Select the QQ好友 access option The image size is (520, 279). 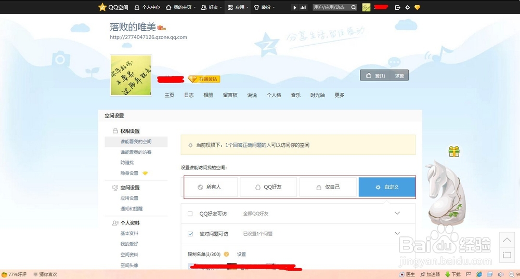pyautogui.click(x=269, y=187)
